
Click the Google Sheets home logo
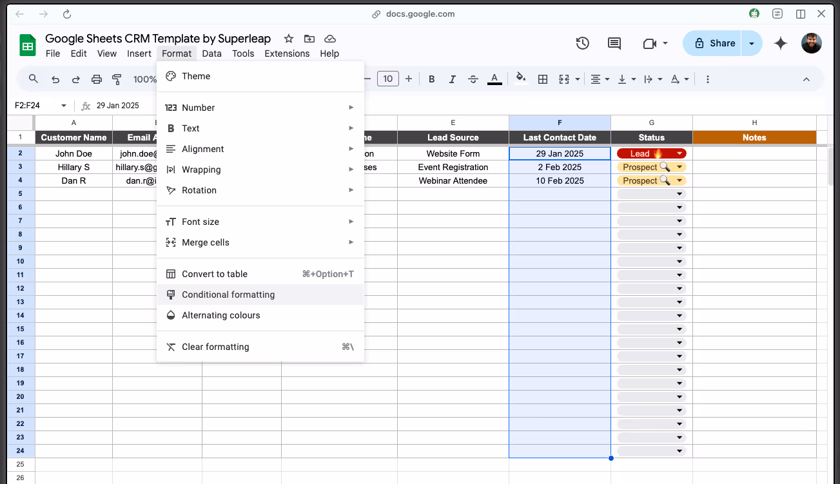(x=27, y=46)
